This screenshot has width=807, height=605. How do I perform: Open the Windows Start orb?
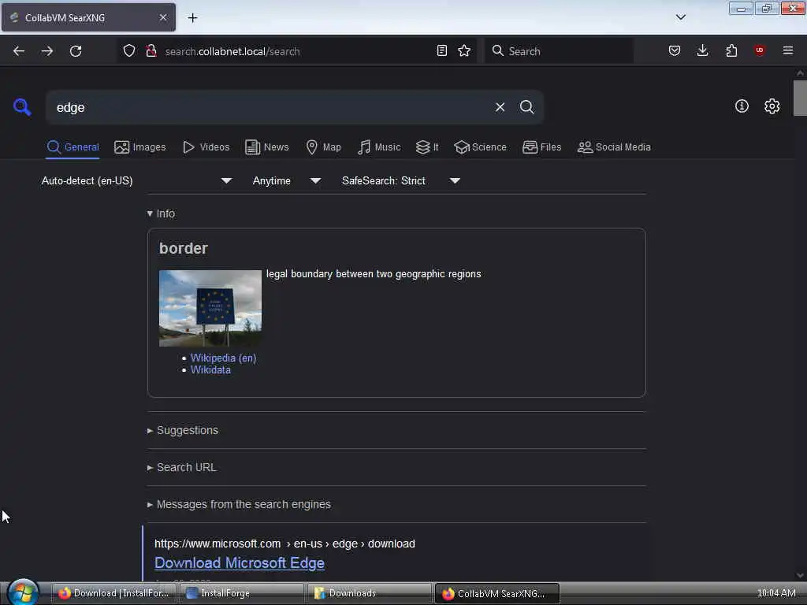23,592
